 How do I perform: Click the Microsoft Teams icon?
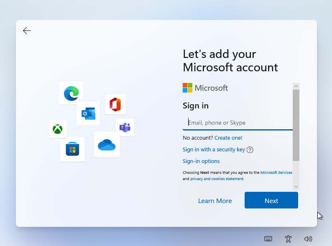(x=125, y=128)
